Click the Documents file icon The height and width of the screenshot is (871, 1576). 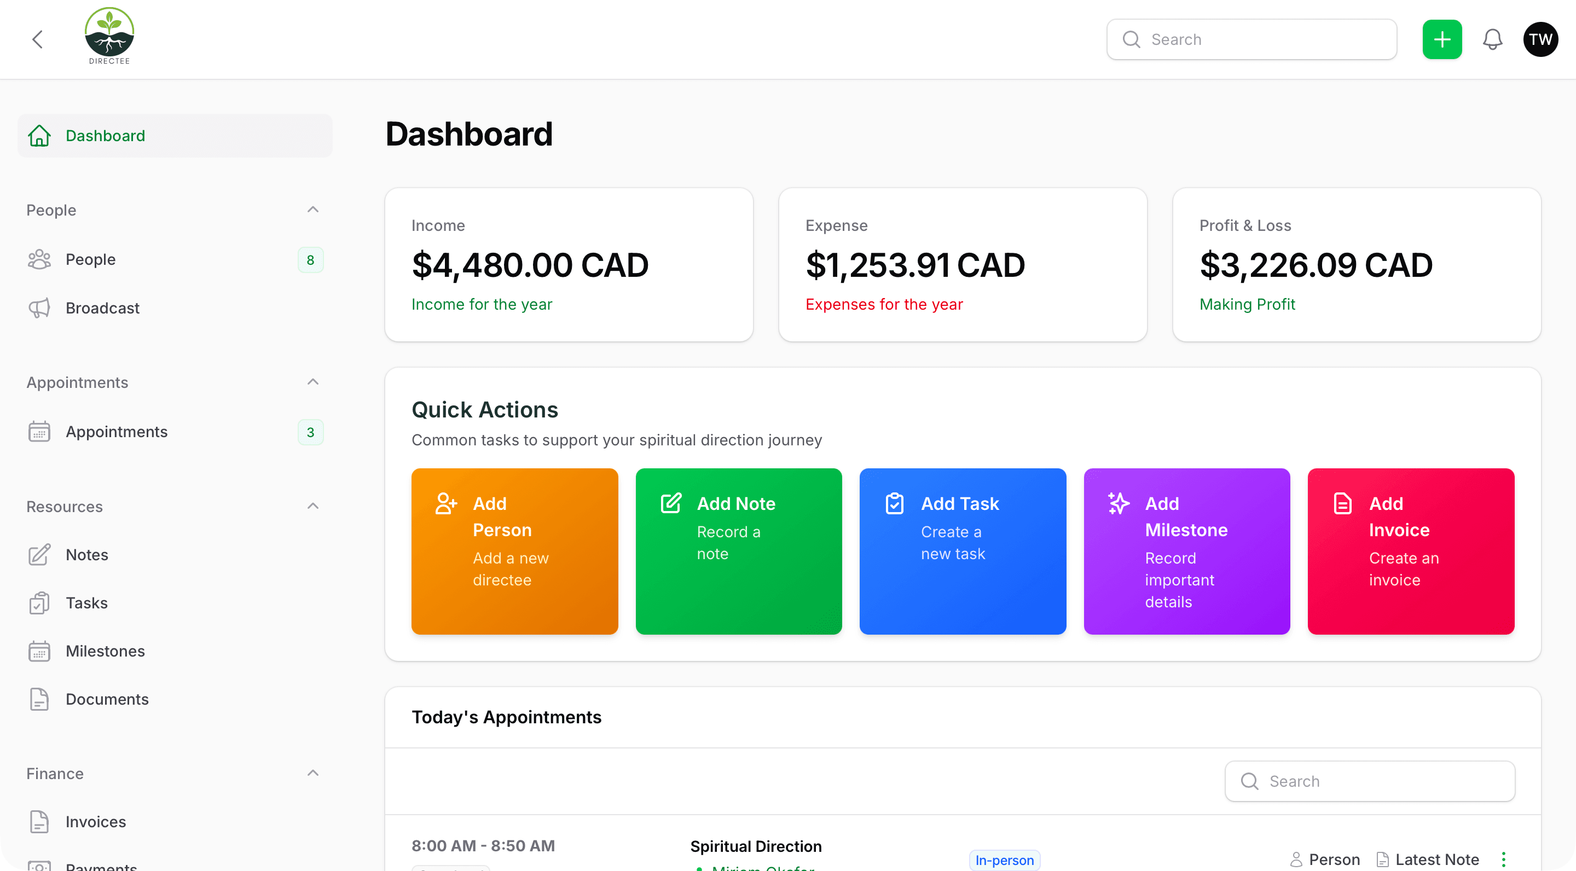click(x=39, y=700)
